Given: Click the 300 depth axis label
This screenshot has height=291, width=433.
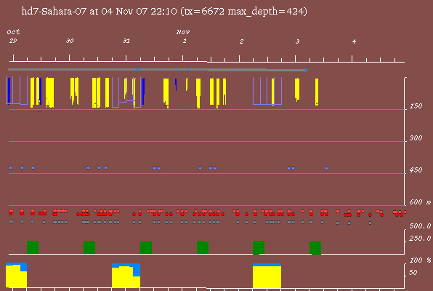Looking at the screenshot, I should coord(416,138).
